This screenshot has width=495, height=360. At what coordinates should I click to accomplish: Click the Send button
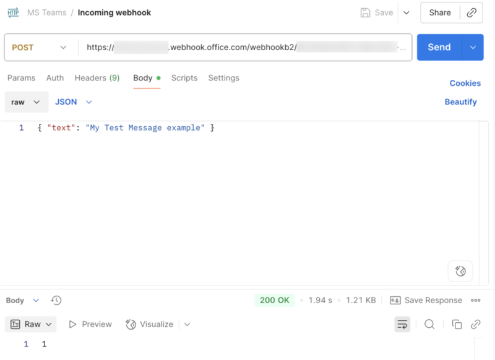point(439,48)
